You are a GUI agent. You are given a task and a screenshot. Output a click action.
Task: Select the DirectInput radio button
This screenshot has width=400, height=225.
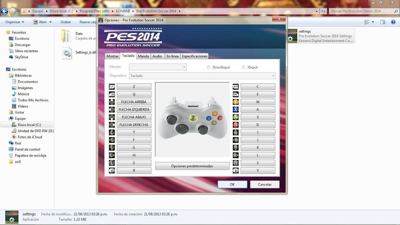209,67
